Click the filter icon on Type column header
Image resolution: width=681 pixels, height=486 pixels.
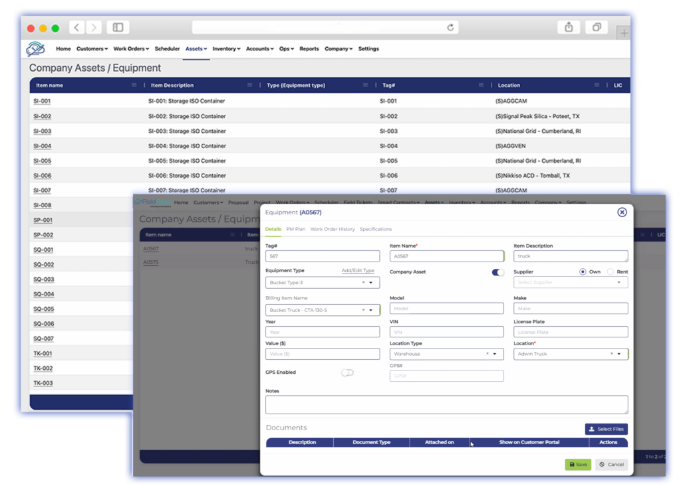pyautogui.click(x=365, y=85)
